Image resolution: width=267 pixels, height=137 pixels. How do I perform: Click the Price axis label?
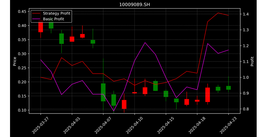pos(15,61)
